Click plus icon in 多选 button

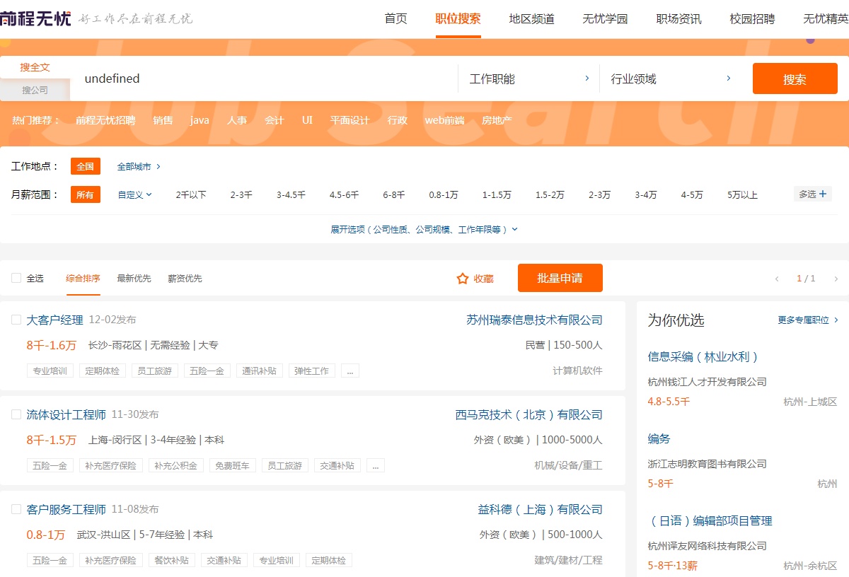(823, 194)
